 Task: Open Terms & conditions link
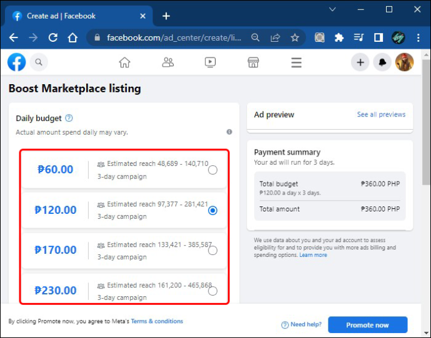(x=157, y=321)
